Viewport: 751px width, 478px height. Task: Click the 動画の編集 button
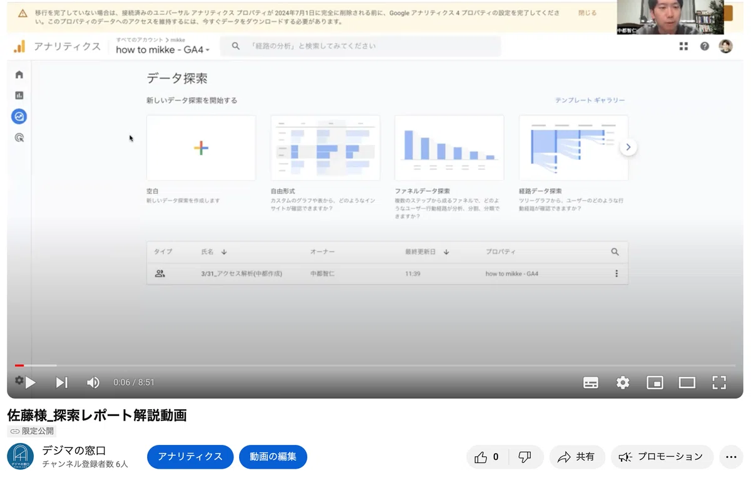click(273, 457)
